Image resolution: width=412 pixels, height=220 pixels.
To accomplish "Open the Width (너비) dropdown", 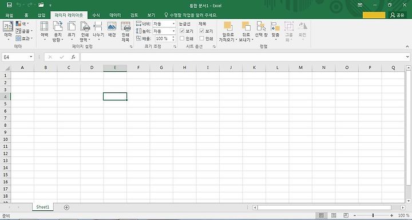I will (173, 23).
